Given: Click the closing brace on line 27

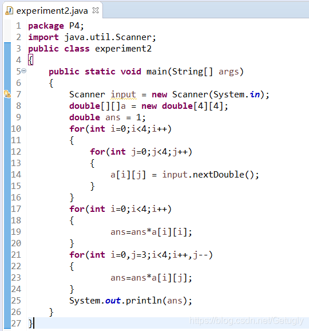Looking at the screenshot, I should pyautogui.click(x=30, y=324).
